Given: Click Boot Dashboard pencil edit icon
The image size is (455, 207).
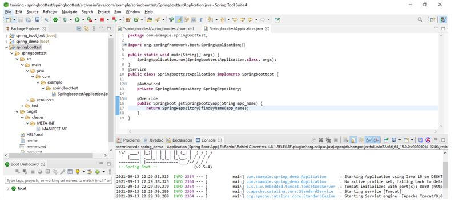Looking at the screenshot, I should [63, 172].
